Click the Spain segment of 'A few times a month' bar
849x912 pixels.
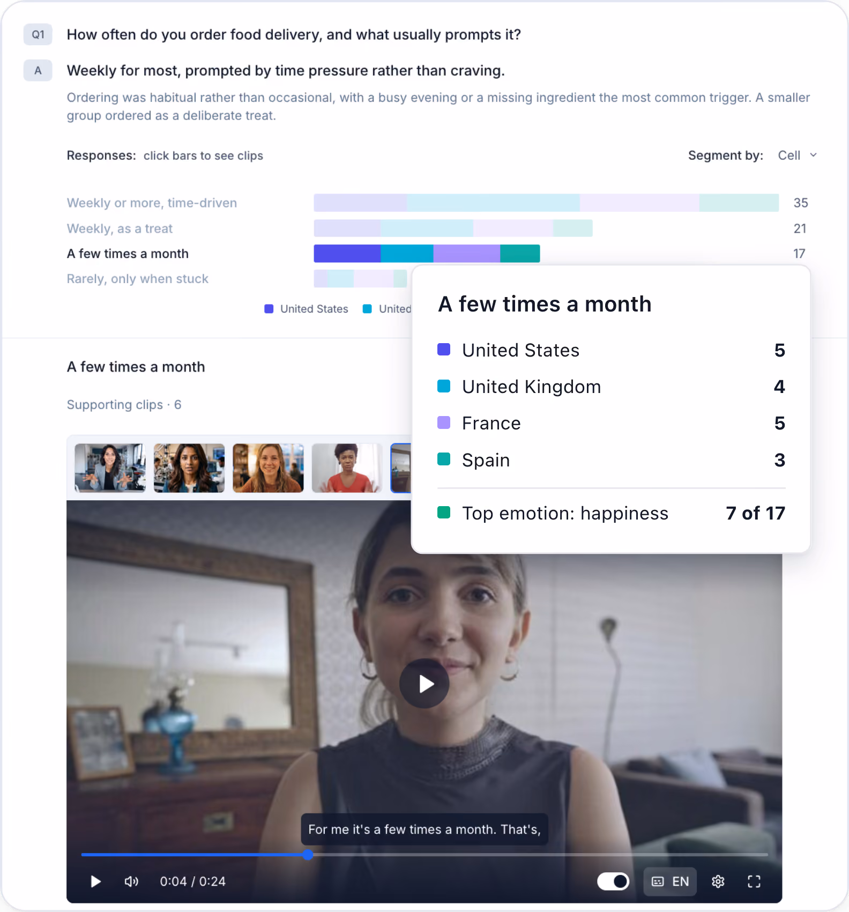[520, 254]
